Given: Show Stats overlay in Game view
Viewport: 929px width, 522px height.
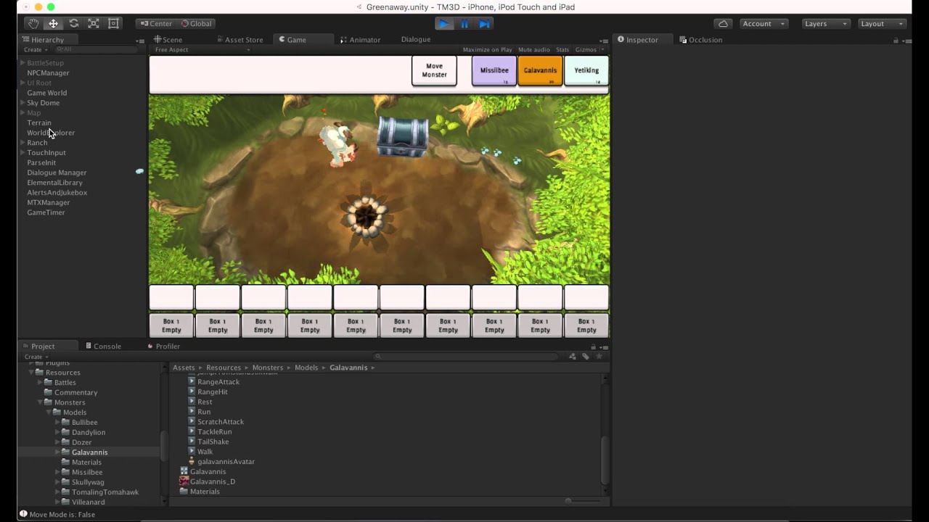Looking at the screenshot, I should [x=562, y=49].
